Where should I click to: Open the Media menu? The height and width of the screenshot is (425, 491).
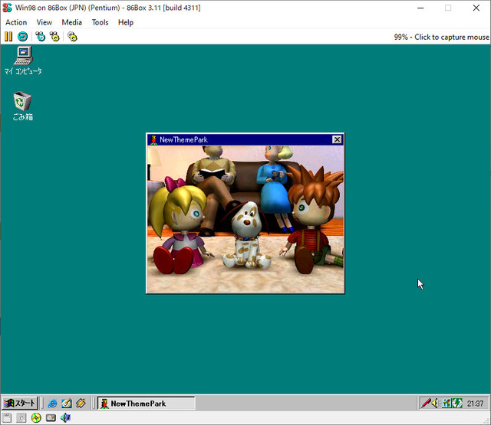click(71, 22)
